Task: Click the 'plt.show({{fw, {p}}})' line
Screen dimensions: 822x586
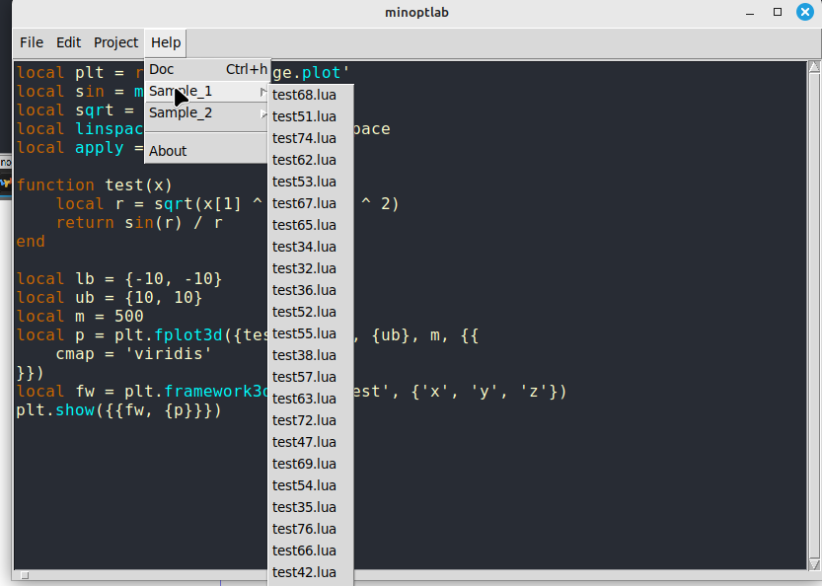Action: [119, 409]
